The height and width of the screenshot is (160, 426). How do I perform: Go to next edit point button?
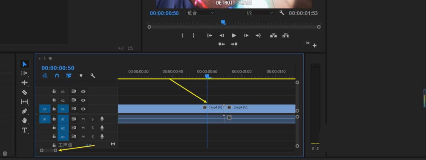[234, 44]
